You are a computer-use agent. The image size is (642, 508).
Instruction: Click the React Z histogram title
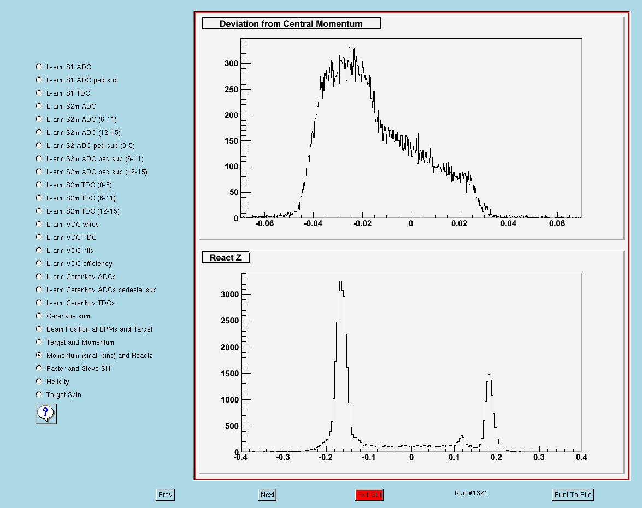(x=226, y=257)
